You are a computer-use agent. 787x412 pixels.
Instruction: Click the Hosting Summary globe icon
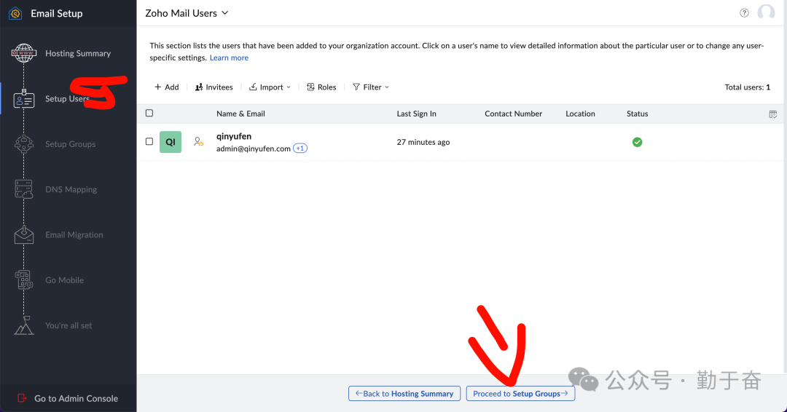[24, 53]
